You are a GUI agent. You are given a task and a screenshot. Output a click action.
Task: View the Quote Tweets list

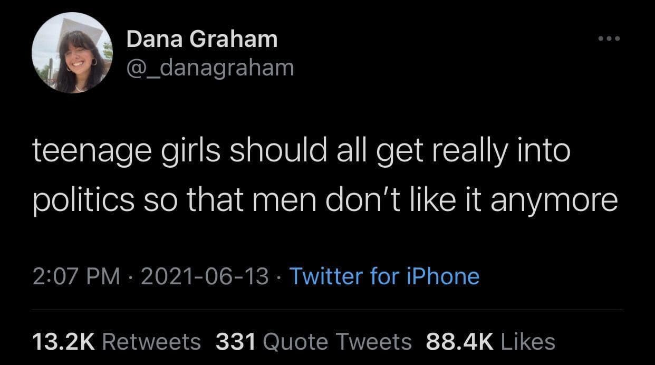(x=314, y=341)
